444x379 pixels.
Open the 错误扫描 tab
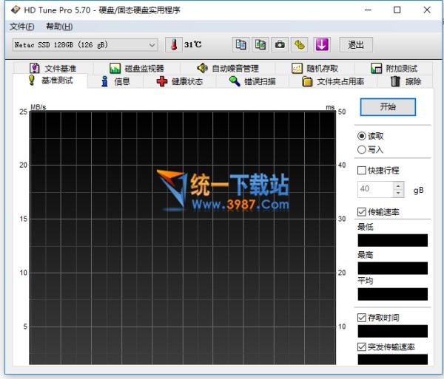click(x=252, y=82)
